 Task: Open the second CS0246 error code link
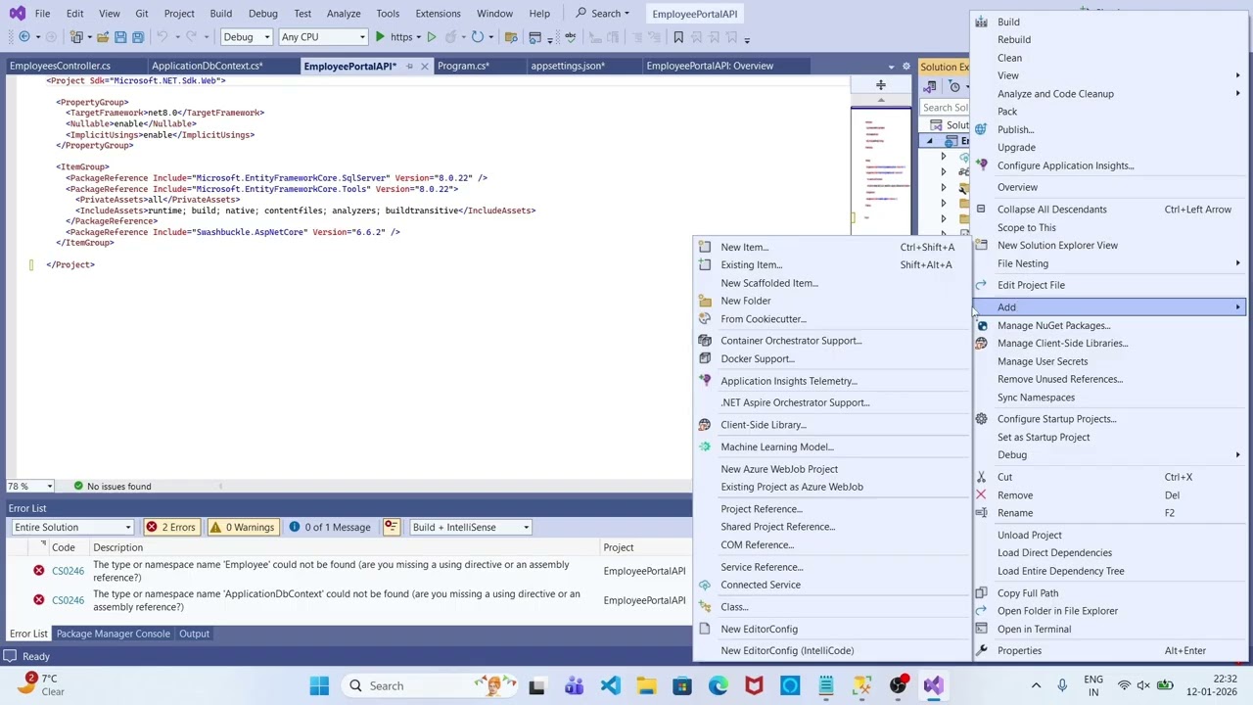68,600
